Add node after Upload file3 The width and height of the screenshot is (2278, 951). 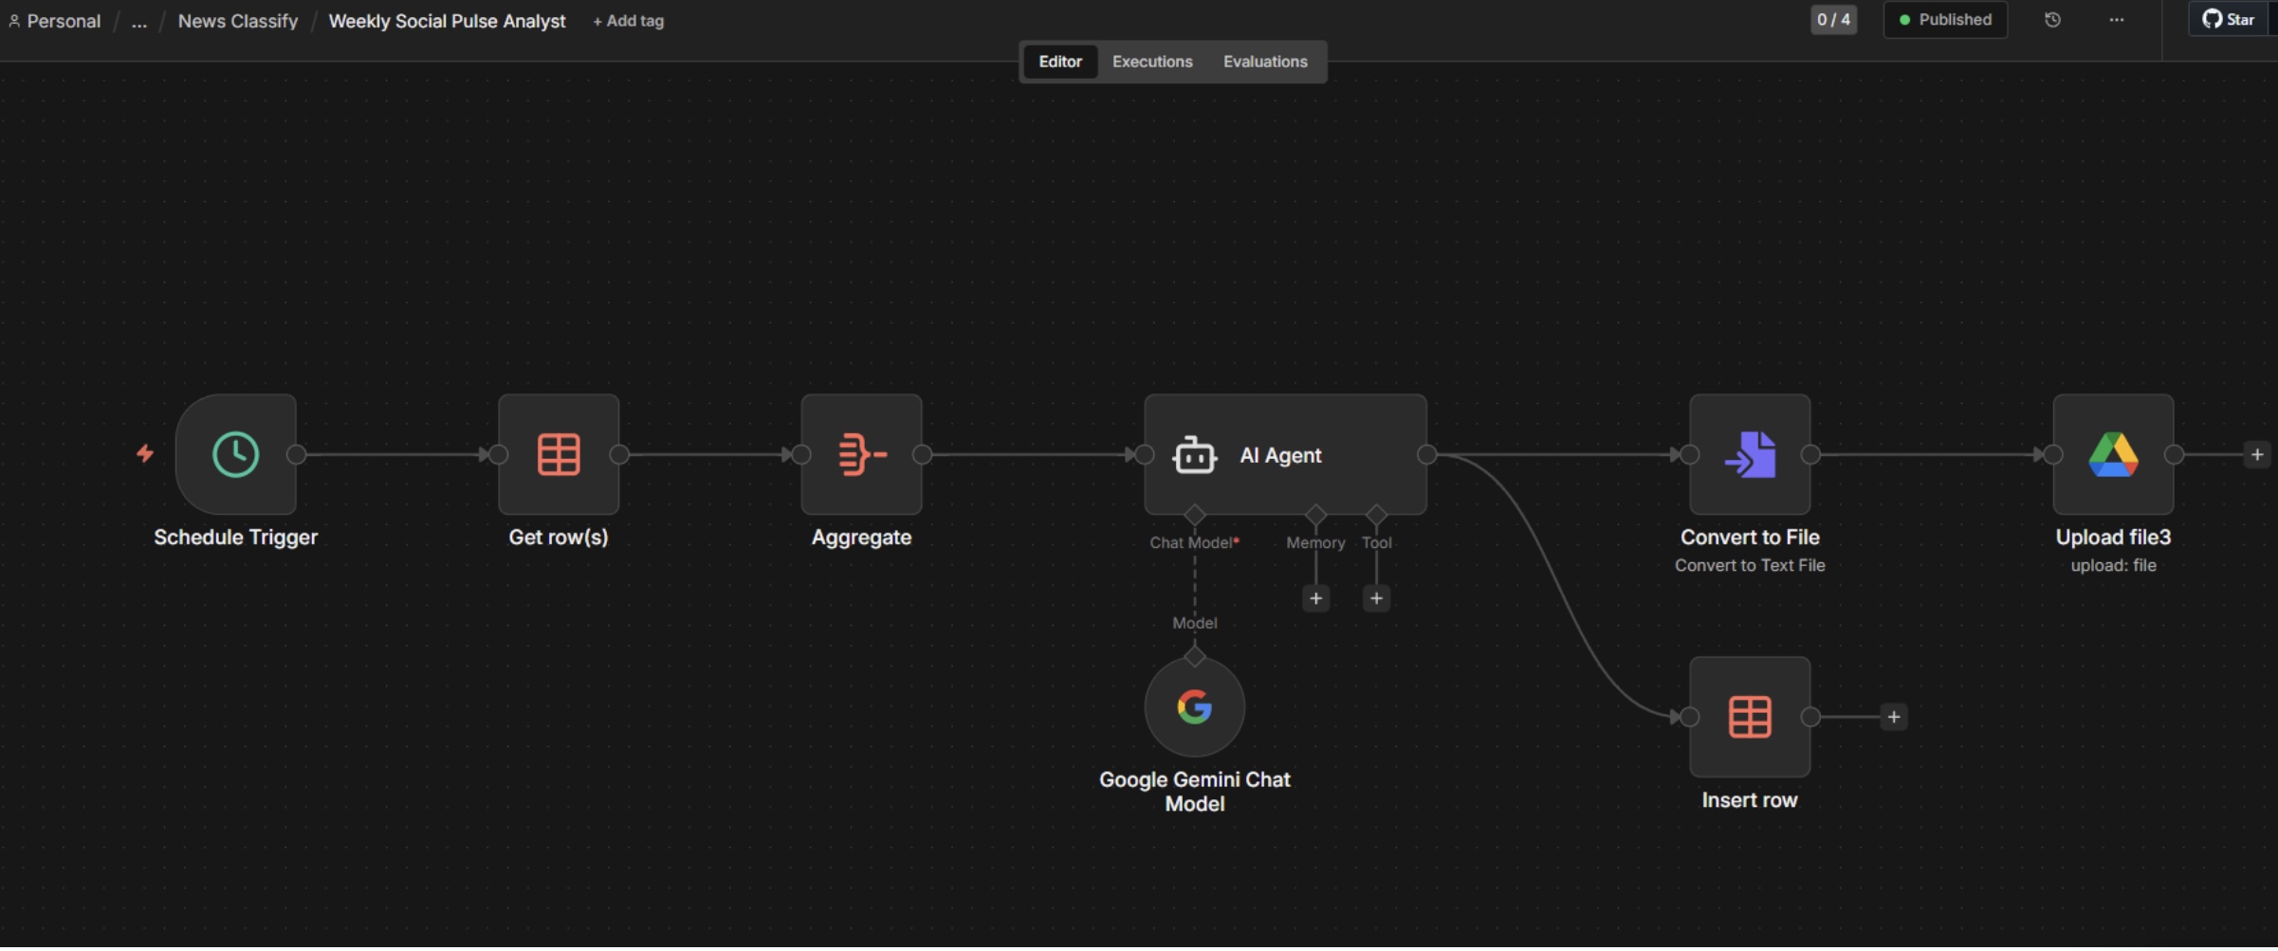2257,455
